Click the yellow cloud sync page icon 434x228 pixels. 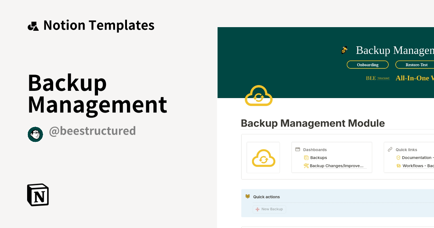point(258,96)
